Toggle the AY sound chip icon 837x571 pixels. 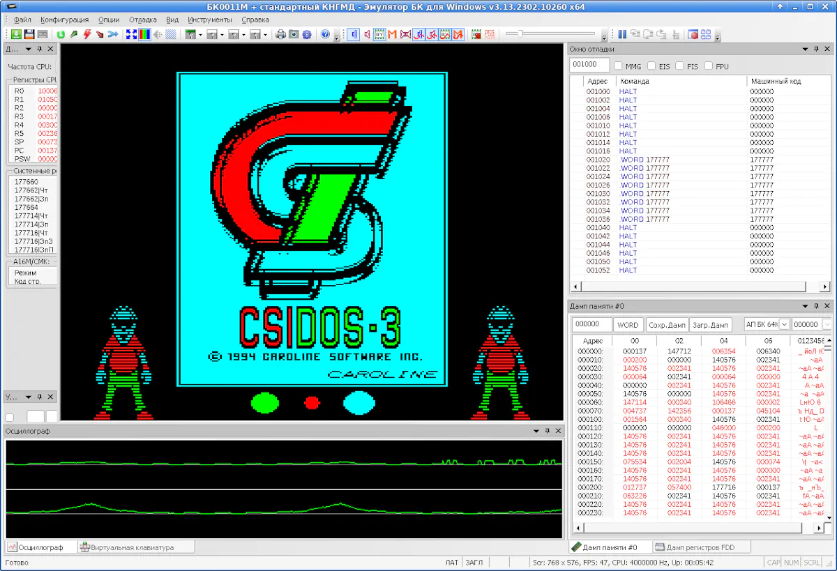tap(379, 34)
